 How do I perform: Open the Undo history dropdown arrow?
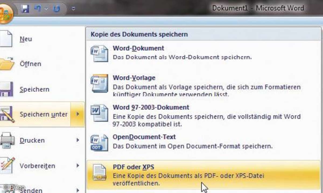[x=46, y=9]
